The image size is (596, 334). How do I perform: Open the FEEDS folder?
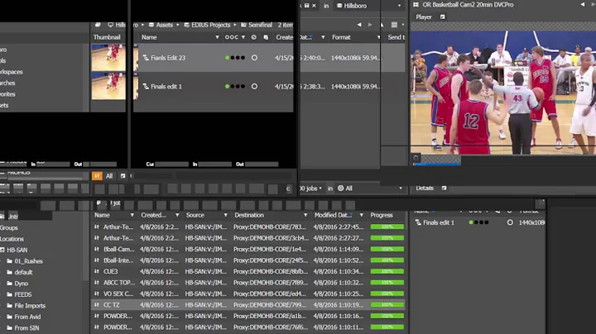point(23,294)
